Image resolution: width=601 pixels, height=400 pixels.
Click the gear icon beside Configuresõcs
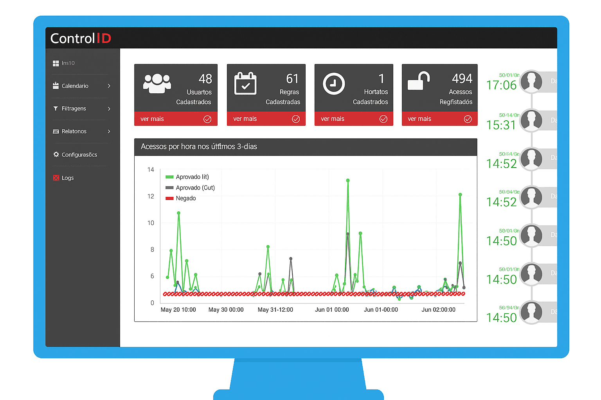56,154
